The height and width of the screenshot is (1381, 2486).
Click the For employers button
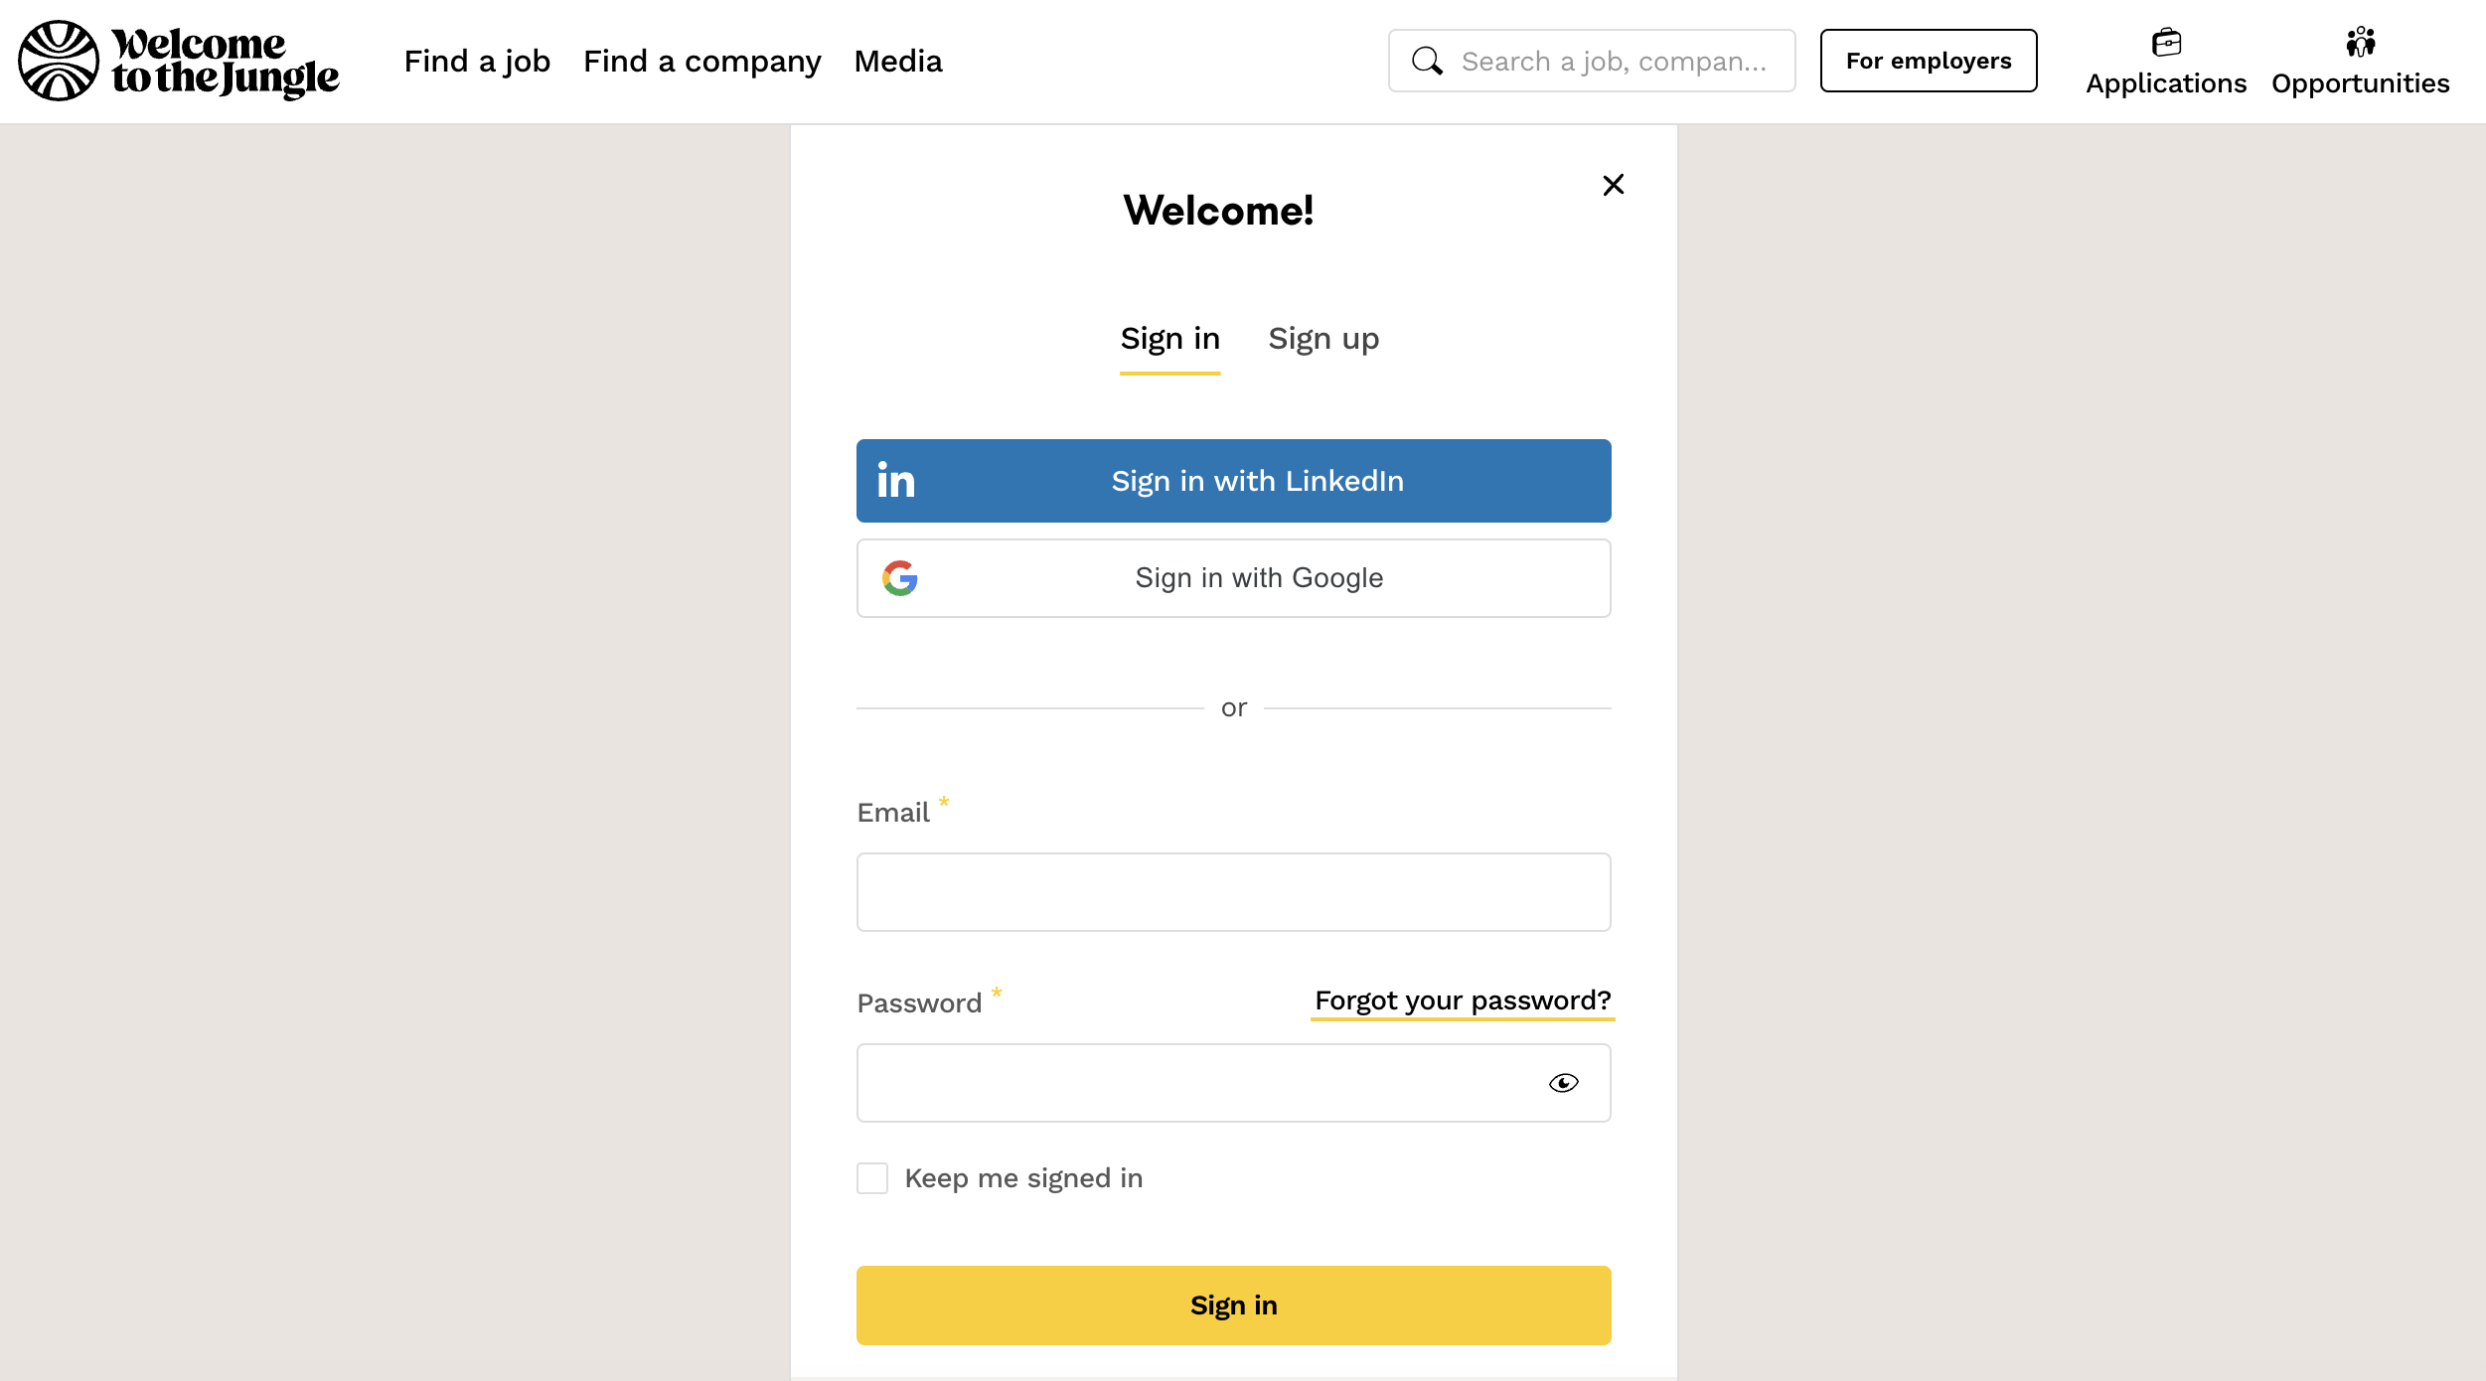click(x=1928, y=62)
